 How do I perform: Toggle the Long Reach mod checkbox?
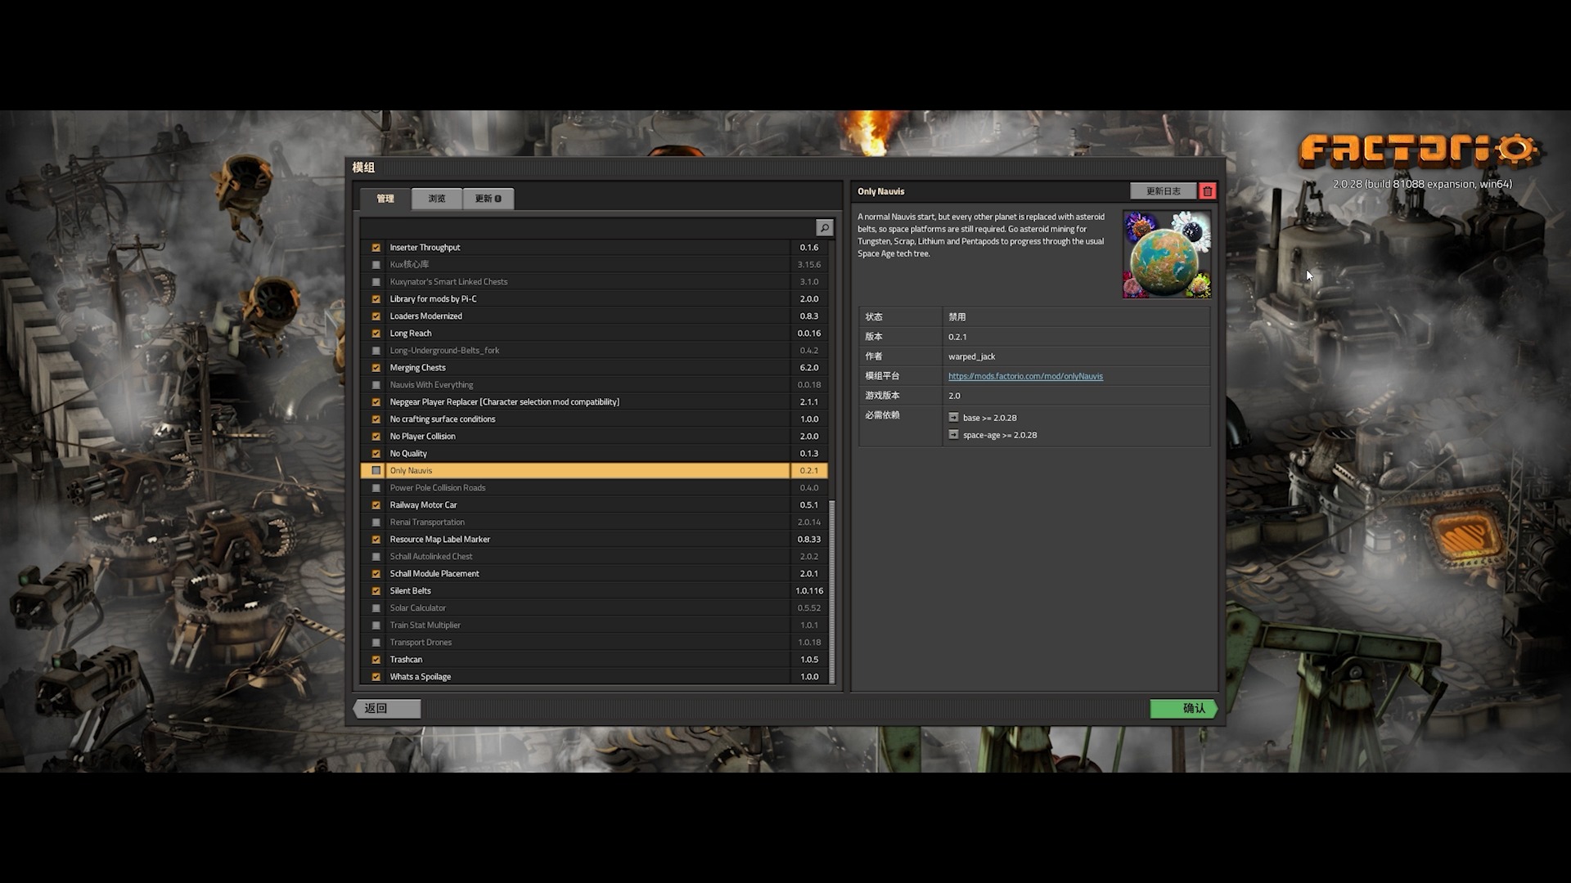(376, 334)
